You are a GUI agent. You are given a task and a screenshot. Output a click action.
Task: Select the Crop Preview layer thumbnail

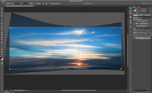coord(137,38)
